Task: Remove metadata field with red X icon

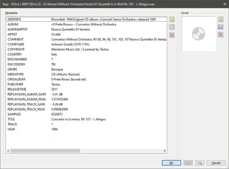Action: (x=172, y=35)
